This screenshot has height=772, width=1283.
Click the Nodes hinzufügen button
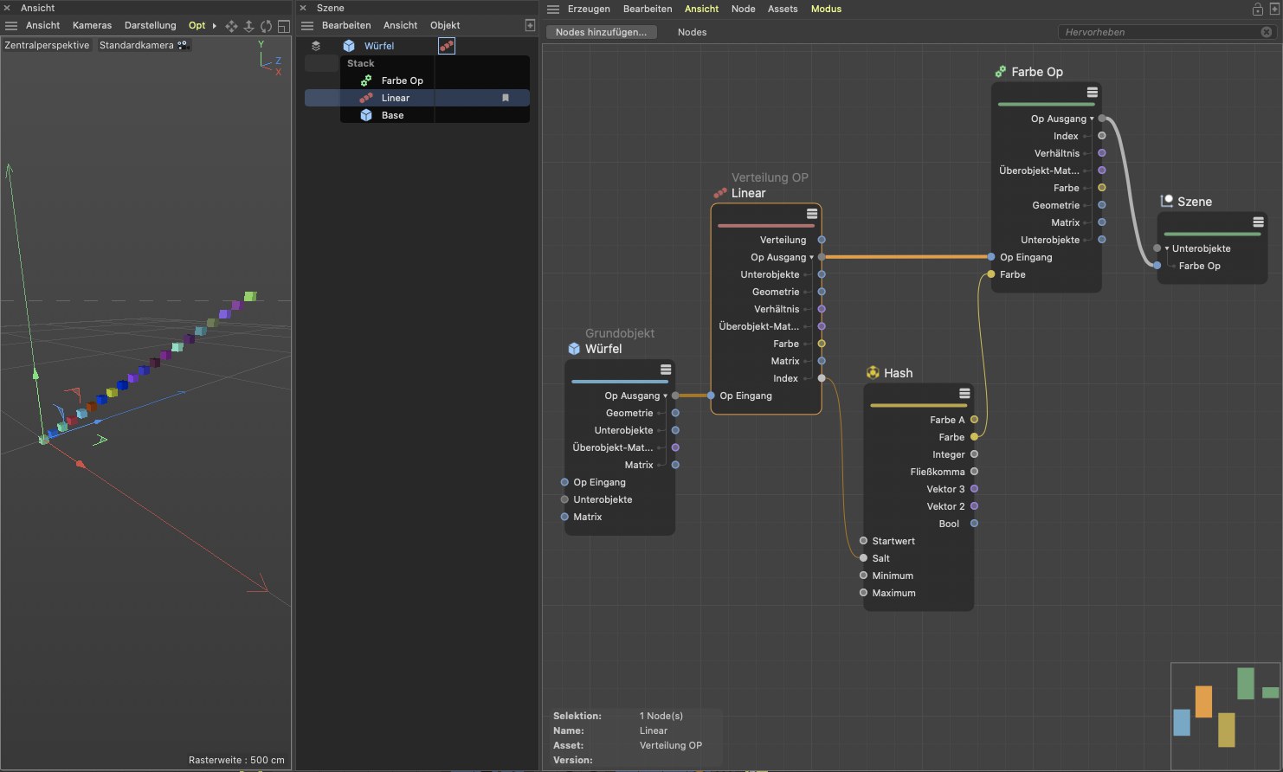(601, 32)
